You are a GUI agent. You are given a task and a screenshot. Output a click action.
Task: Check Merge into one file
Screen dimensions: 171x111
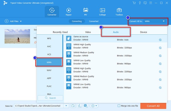coord(119,106)
